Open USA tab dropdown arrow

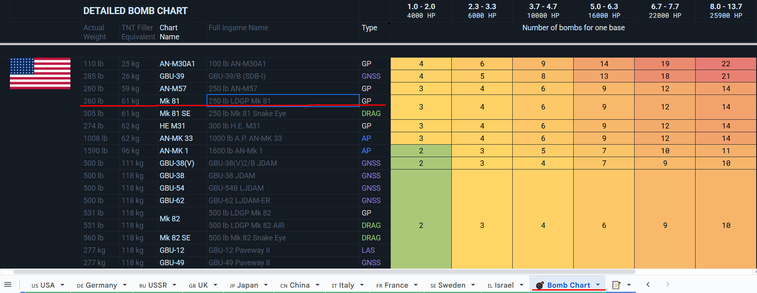62,285
